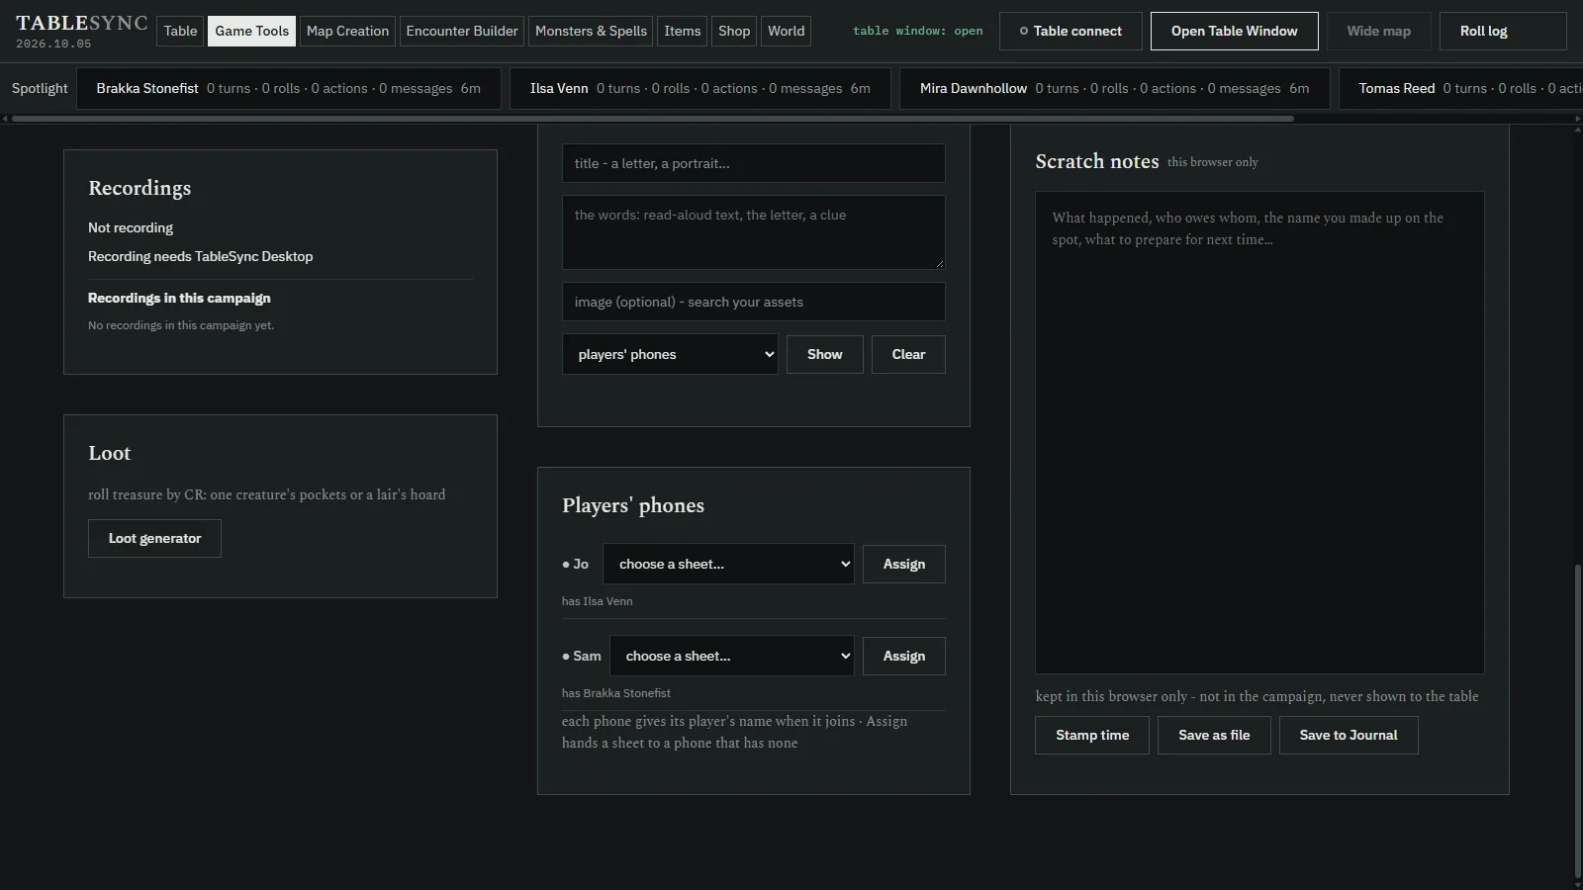This screenshot has width=1583, height=890.
Task: Open the players' phones target dropdown
Action: click(670, 354)
